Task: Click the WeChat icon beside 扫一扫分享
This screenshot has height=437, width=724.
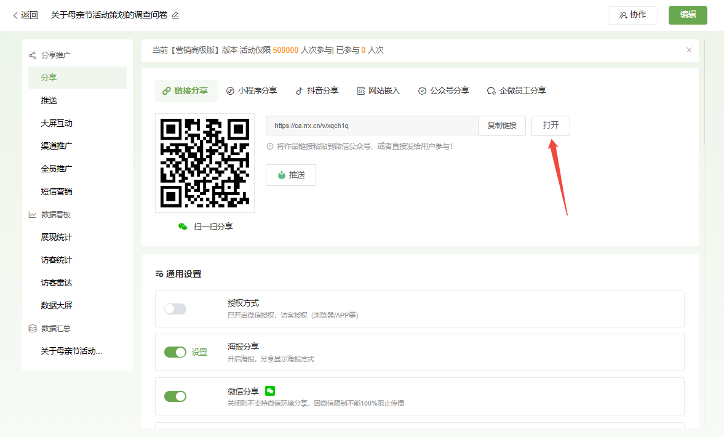Action: click(x=183, y=227)
